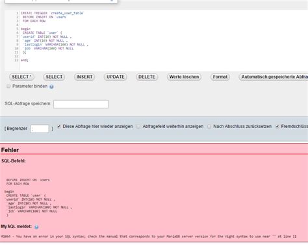Open help icon next to Parameter binden

[x=51, y=86]
